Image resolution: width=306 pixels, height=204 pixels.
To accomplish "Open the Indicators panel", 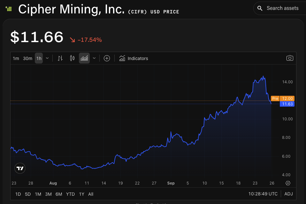I will [x=134, y=58].
